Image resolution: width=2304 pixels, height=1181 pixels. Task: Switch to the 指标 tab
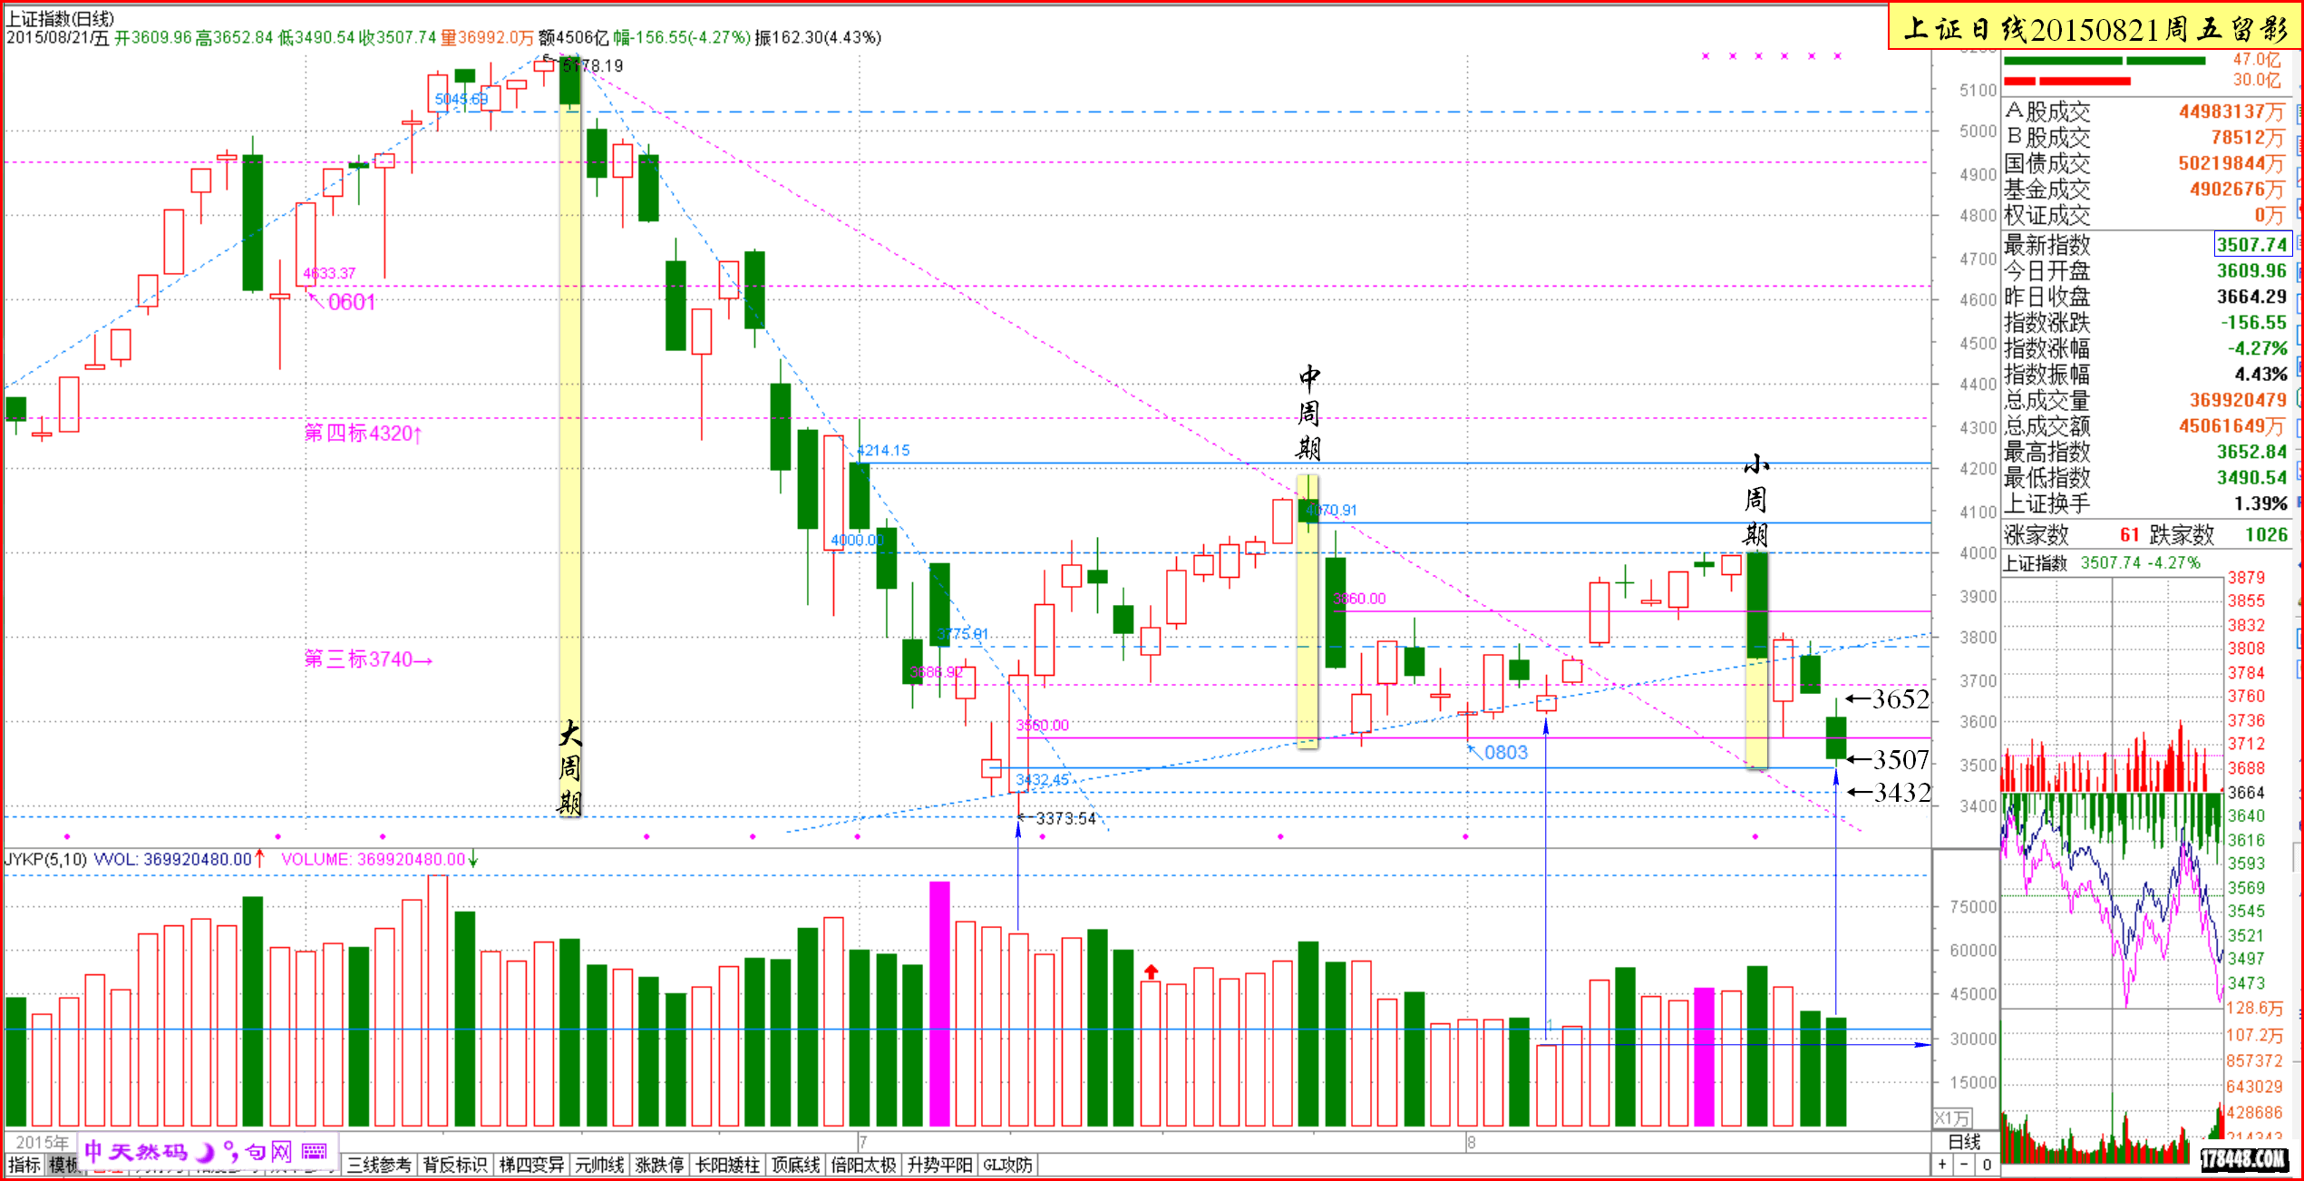pos(24,1165)
